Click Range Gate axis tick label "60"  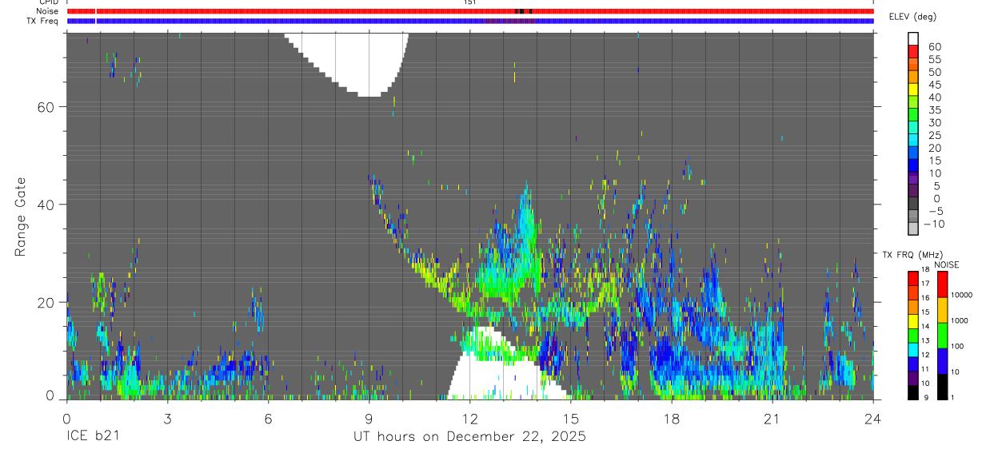[44, 107]
